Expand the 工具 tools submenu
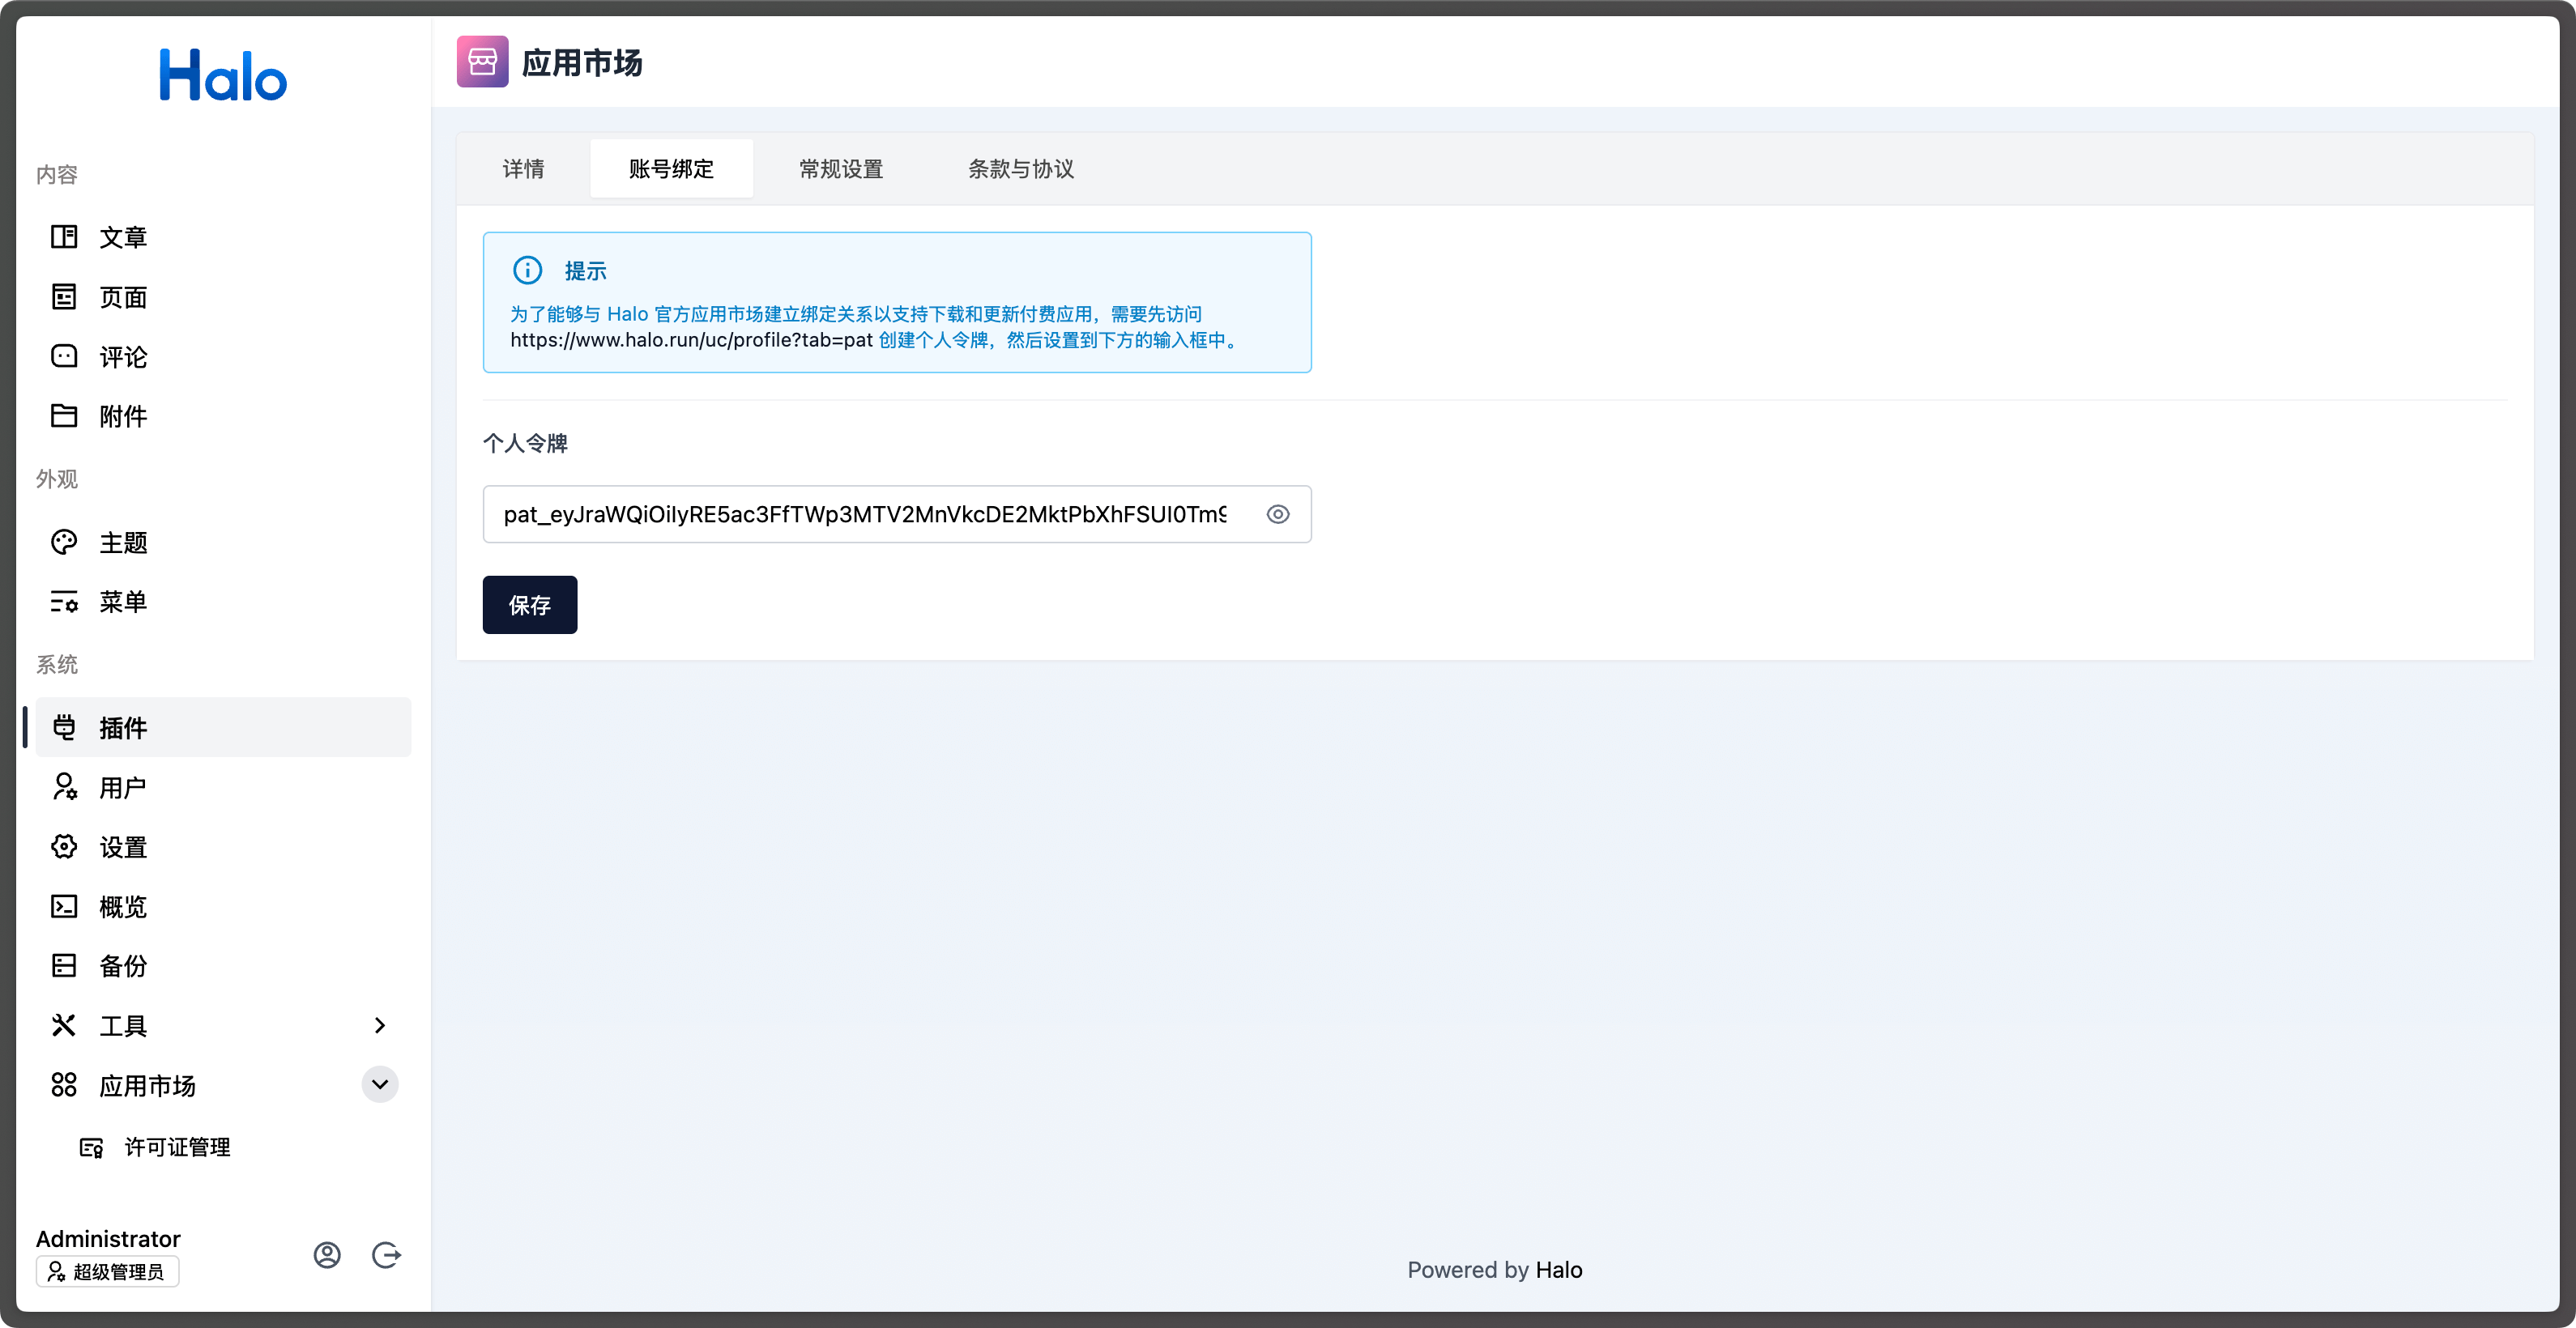2576x1328 pixels. (379, 1025)
